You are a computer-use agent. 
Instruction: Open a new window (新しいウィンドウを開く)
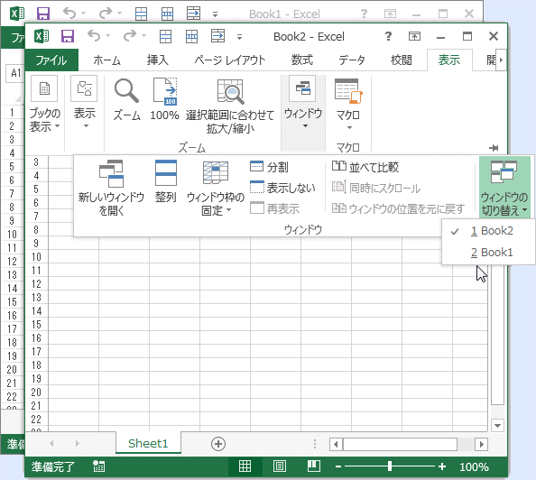[111, 188]
